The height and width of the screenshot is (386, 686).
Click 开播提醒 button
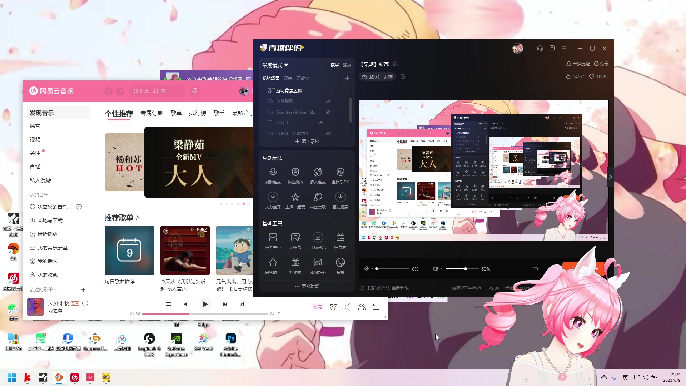pos(578,64)
